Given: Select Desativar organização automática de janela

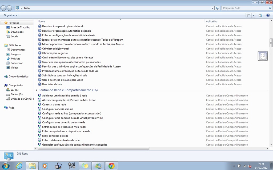Looking at the screenshot, I should [66, 31].
